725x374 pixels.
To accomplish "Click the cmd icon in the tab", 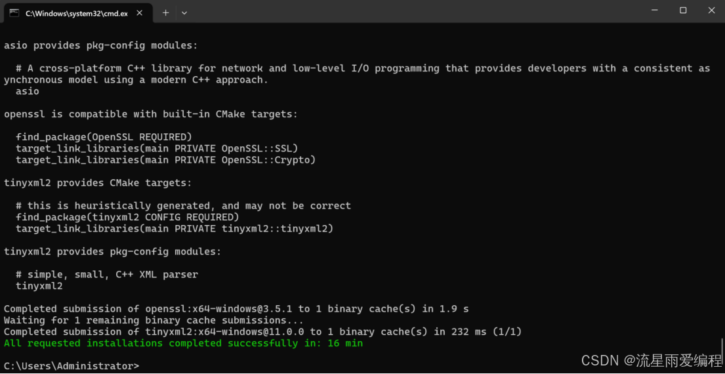I will pyautogui.click(x=14, y=12).
